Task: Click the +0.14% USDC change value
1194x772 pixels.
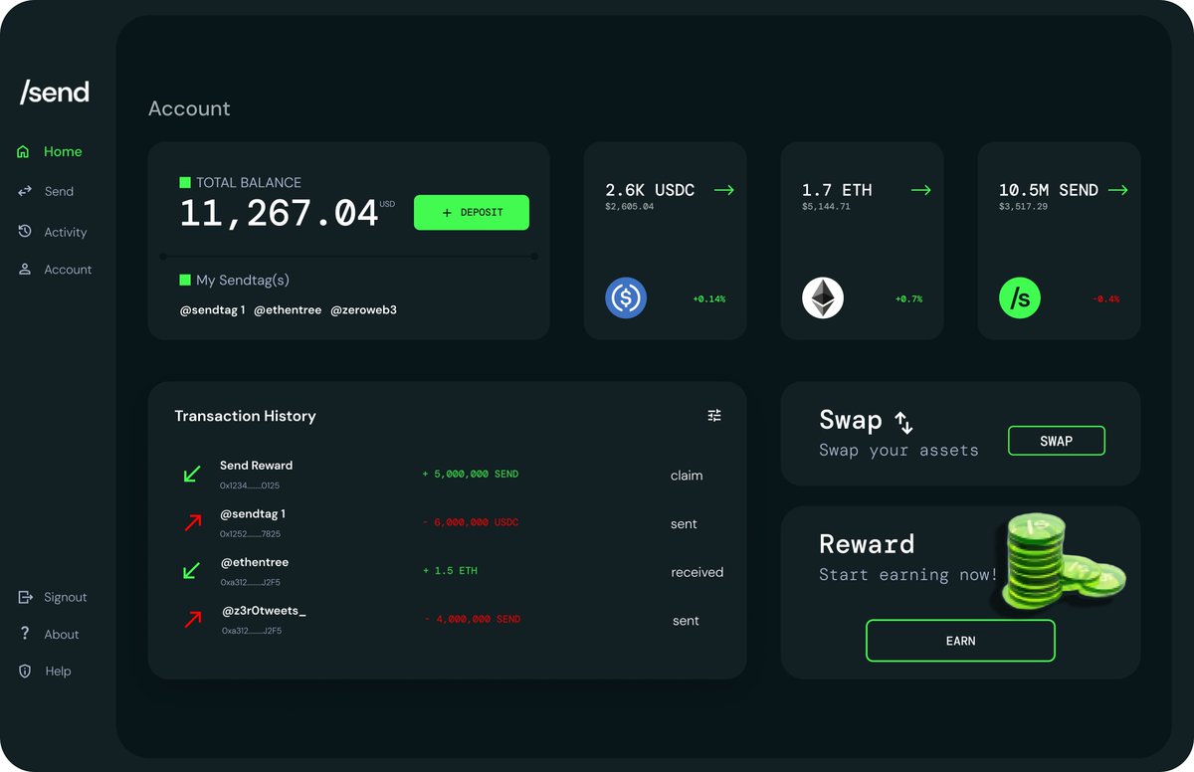Action: [x=709, y=298]
